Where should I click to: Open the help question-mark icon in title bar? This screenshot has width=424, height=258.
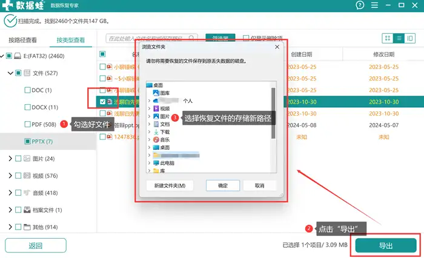(x=360, y=5)
